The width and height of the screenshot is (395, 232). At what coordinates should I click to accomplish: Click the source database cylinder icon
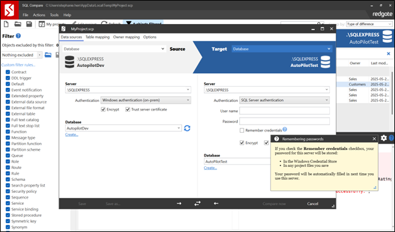[x=69, y=62]
